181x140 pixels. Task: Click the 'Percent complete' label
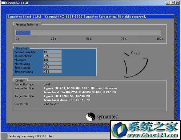(x=25, y=52)
